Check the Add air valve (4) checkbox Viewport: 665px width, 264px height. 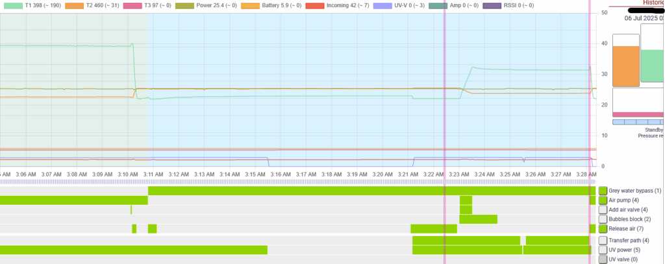(x=603, y=210)
